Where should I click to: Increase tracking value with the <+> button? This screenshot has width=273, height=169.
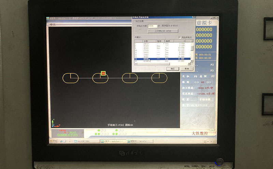[x=209, y=82]
